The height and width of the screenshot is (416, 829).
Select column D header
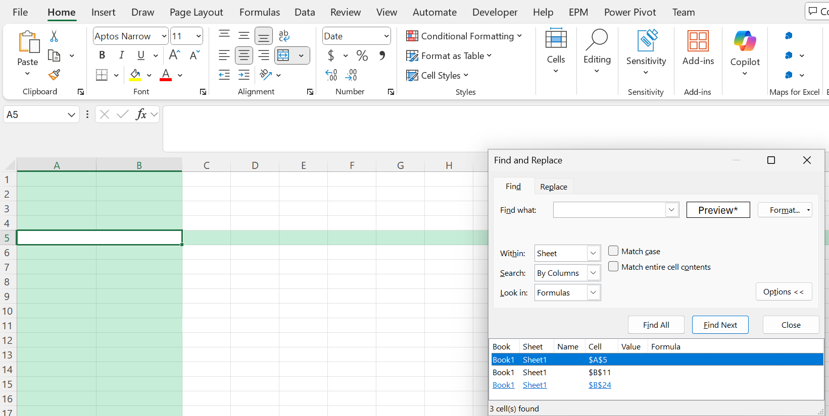255,165
